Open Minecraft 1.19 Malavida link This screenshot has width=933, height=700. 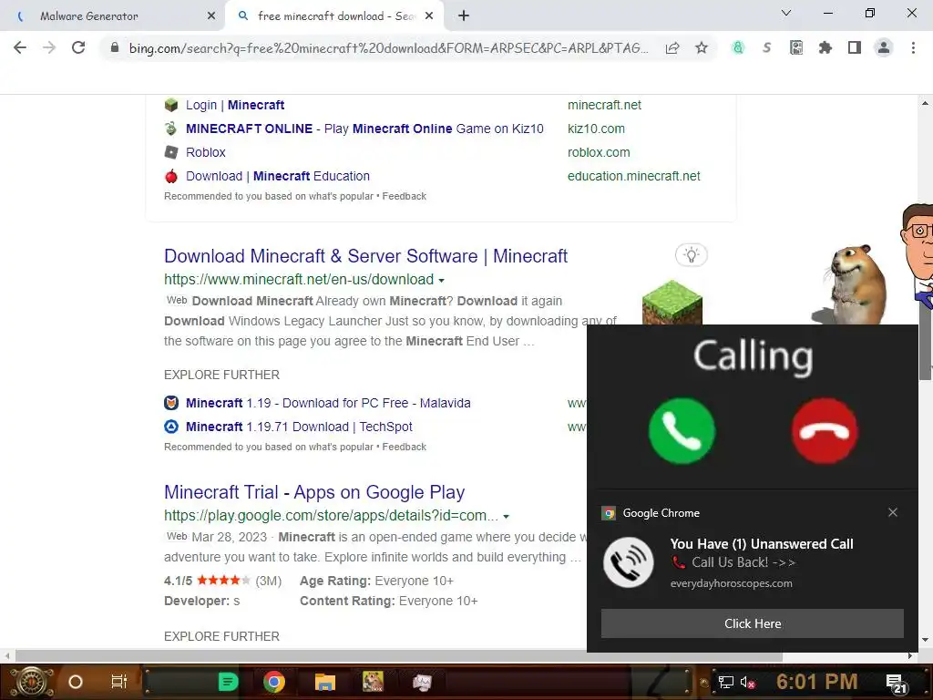pos(328,403)
